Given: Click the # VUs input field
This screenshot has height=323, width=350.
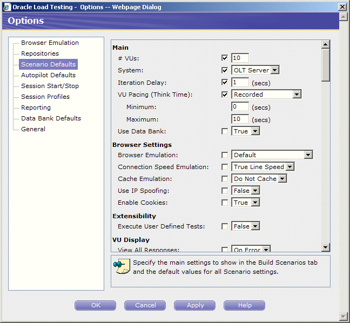Looking at the screenshot, I should click(x=240, y=58).
